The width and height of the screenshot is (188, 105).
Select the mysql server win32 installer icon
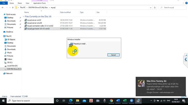26,20
